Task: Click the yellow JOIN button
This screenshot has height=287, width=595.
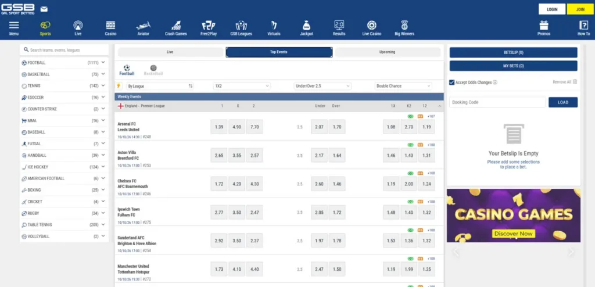Action: (x=580, y=9)
